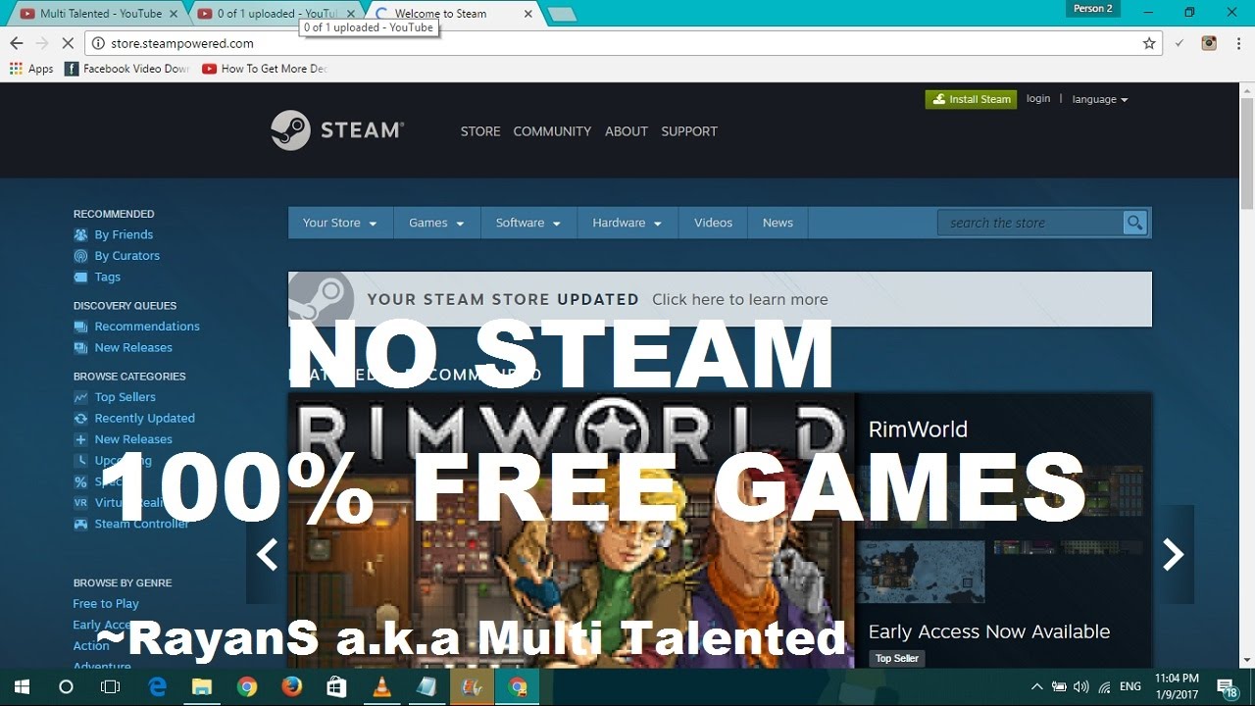The height and width of the screenshot is (706, 1255).
Task: Click COMMUNITY in top navigation
Action: pyautogui.click(x=552, y=131)
